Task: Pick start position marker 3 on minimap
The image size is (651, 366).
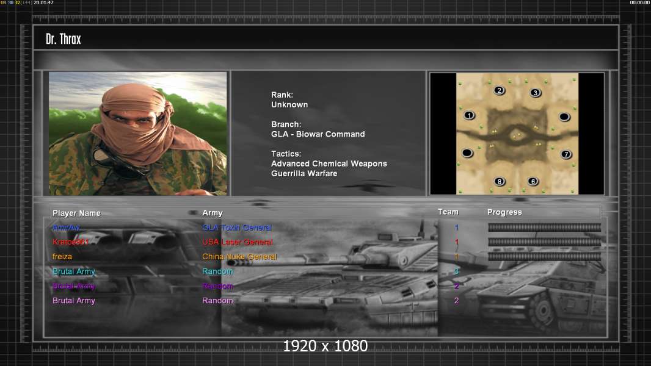Action: pyautogui.click(x=536, y=93)
